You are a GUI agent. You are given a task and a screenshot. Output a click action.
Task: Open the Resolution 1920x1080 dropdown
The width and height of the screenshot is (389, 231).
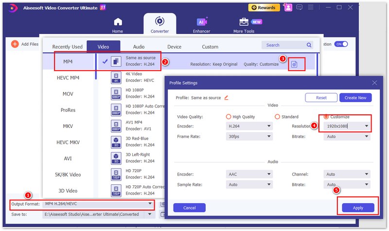346,126
